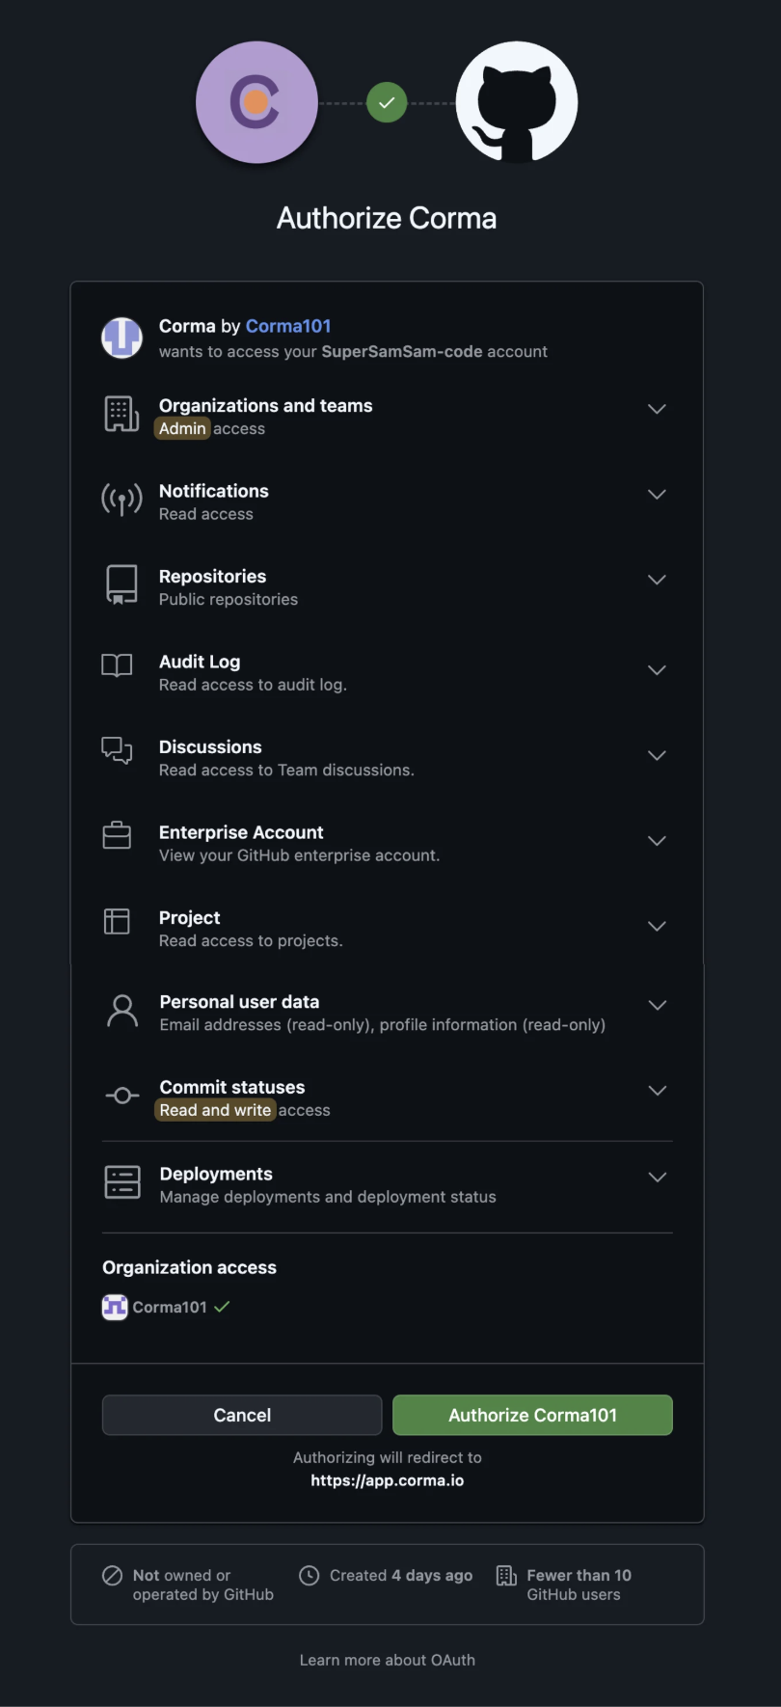Click the Commit statuses commit icon
The image size is (781, 1707).
pyautogui.click(x=121, y=1096)
